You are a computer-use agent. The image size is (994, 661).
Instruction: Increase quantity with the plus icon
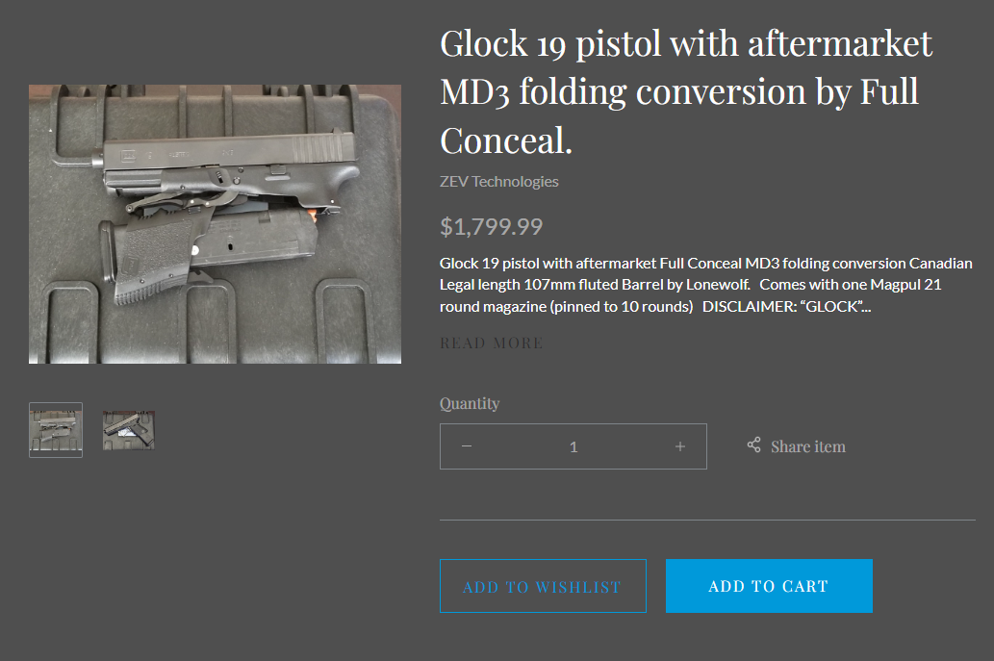pos(680,446)
